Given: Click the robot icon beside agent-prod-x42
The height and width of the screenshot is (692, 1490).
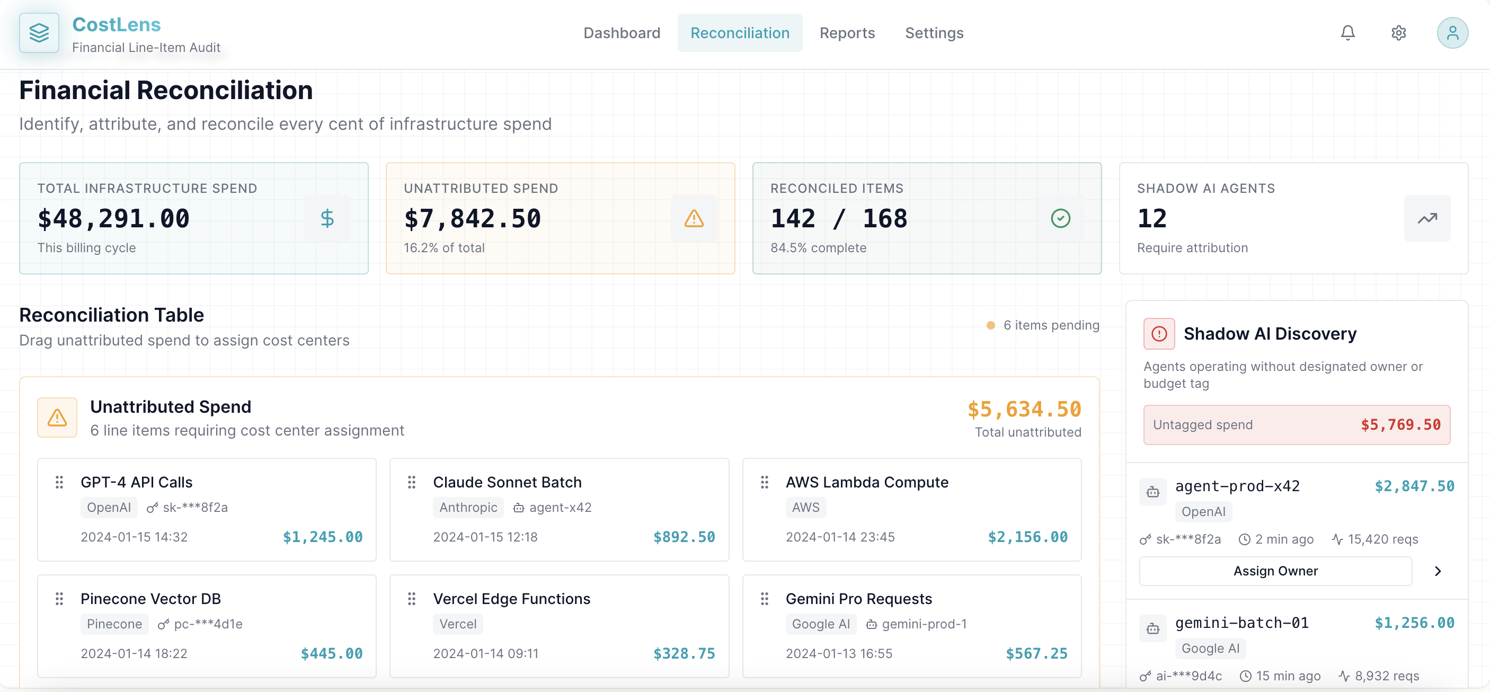Looking at the screenshot, I should point(1153,492).
